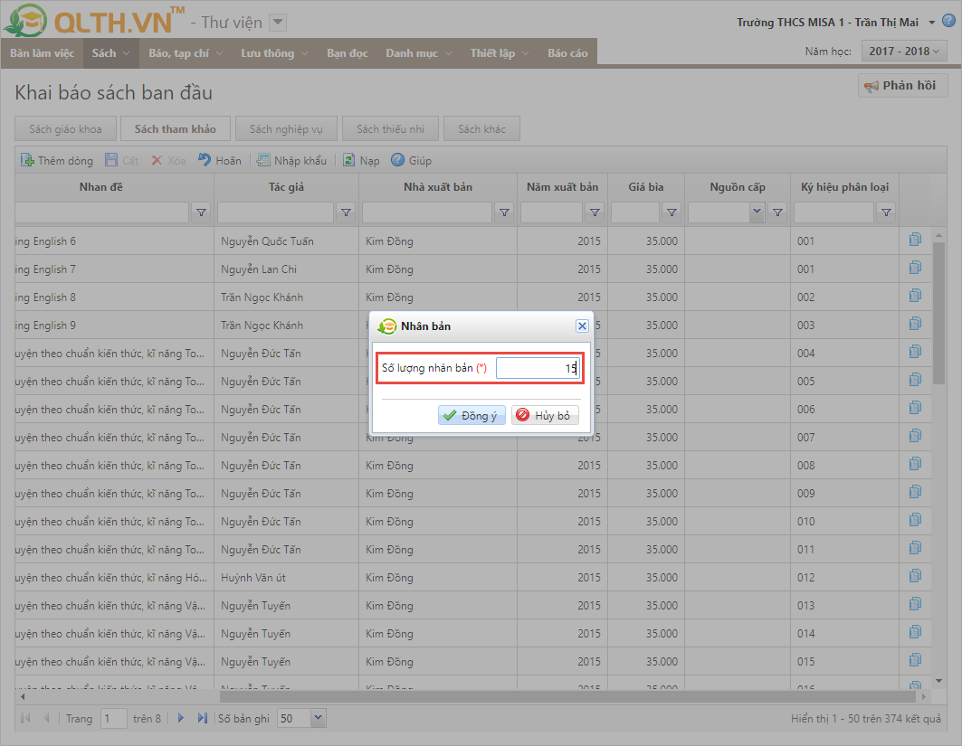Screen dimensions: 962x746
Task: Click the Số lượng nhân bản input field
Action: (537, 368)
